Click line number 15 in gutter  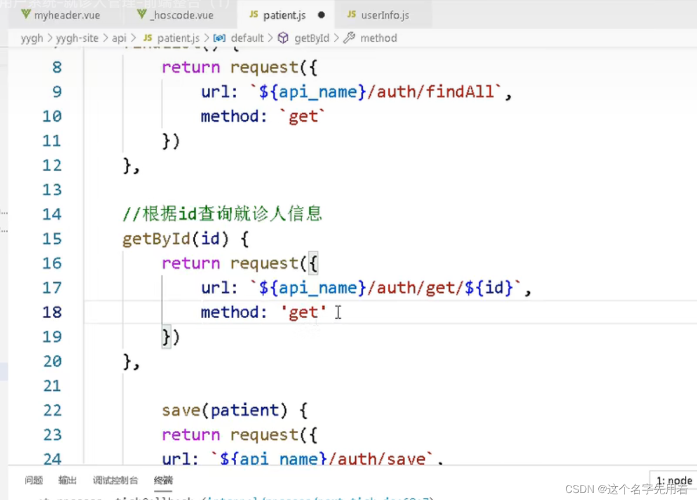click(52, 239)
